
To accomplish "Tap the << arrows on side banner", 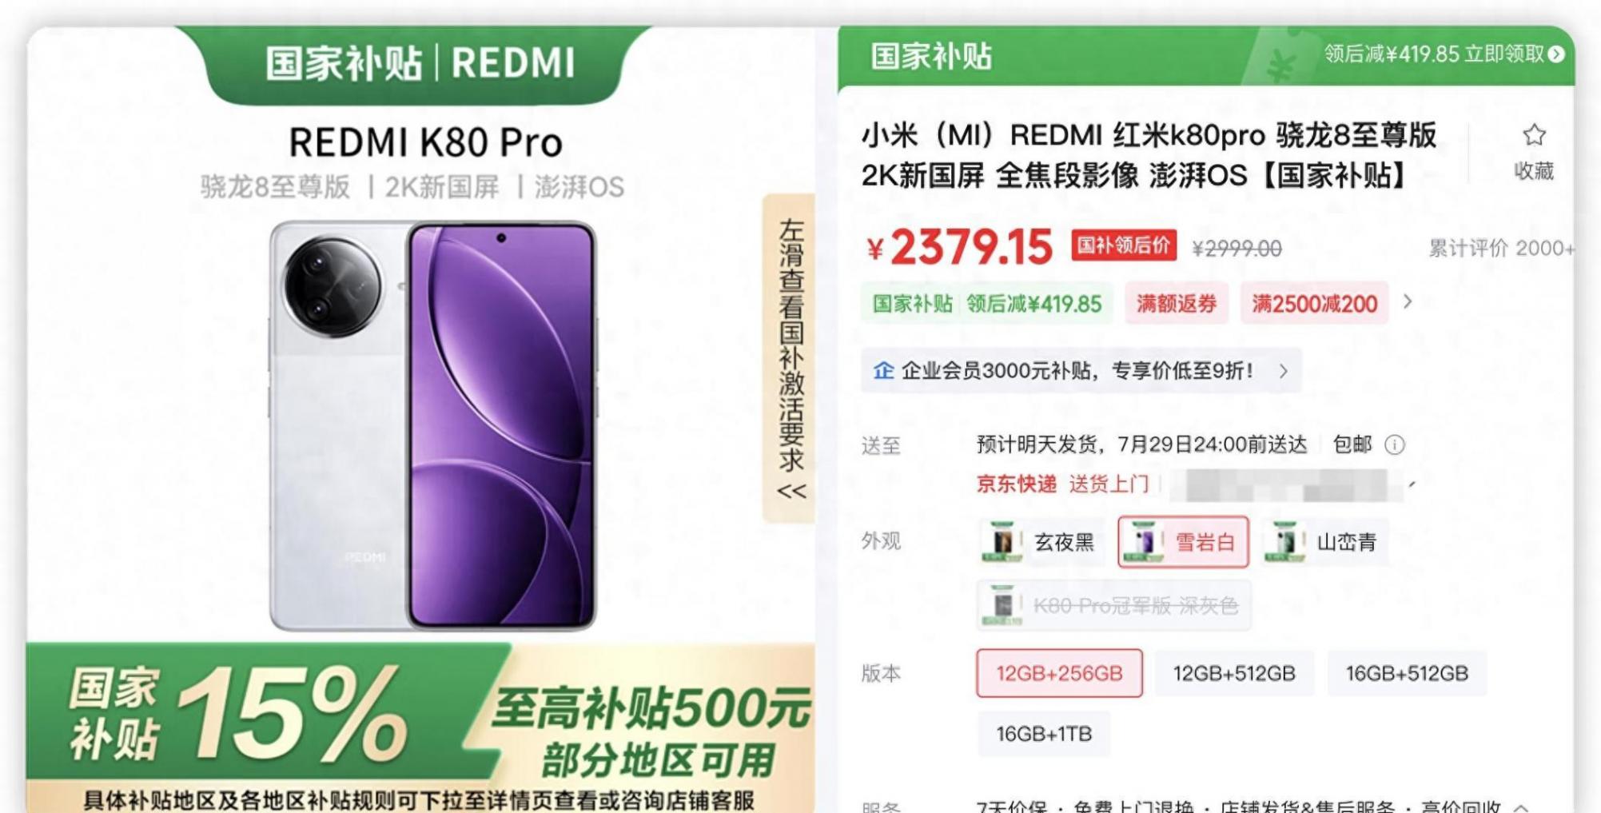I will pos(791,491).
